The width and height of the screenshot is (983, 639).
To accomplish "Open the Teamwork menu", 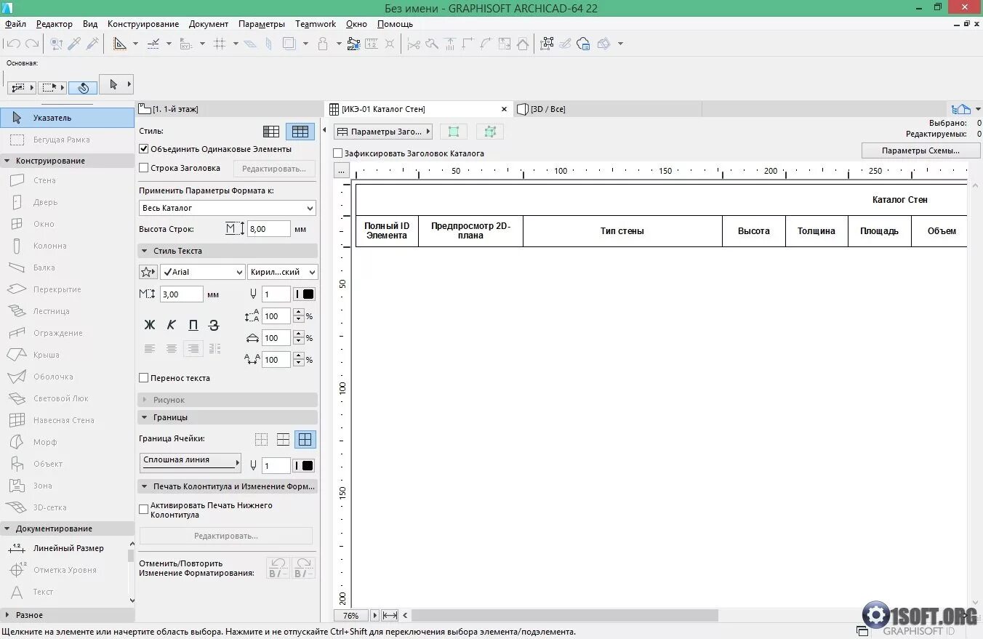I will pyautogui.click(x=316, y=24).
